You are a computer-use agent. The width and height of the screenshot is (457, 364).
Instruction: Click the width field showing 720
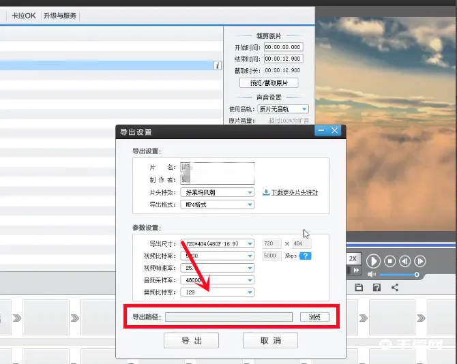pos(272,244)
